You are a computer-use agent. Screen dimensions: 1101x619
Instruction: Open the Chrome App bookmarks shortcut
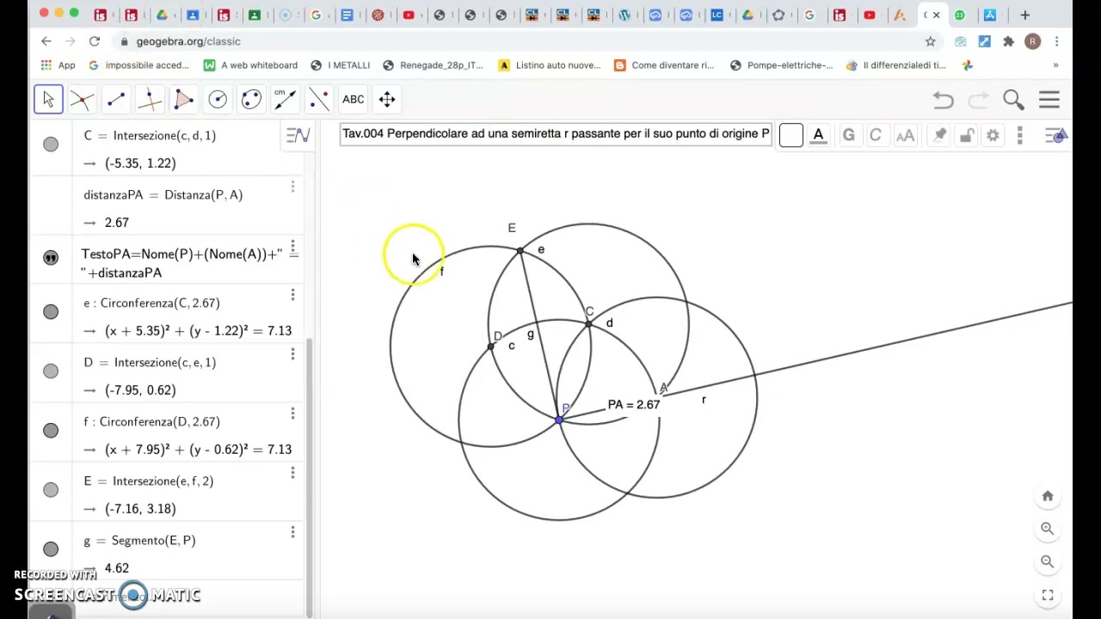tap(58, 65)
